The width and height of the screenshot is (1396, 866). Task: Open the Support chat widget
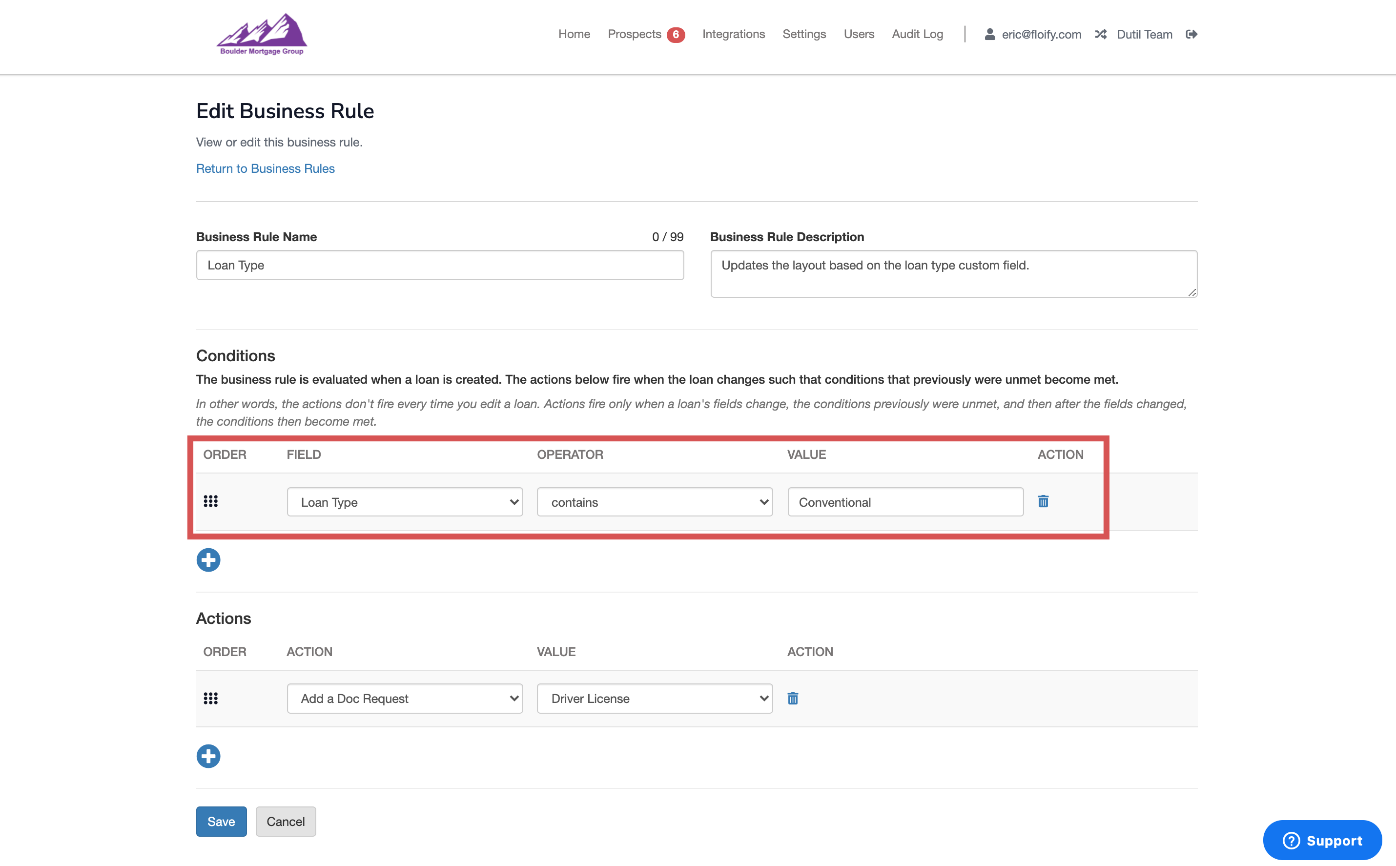tap(1322, 840)
